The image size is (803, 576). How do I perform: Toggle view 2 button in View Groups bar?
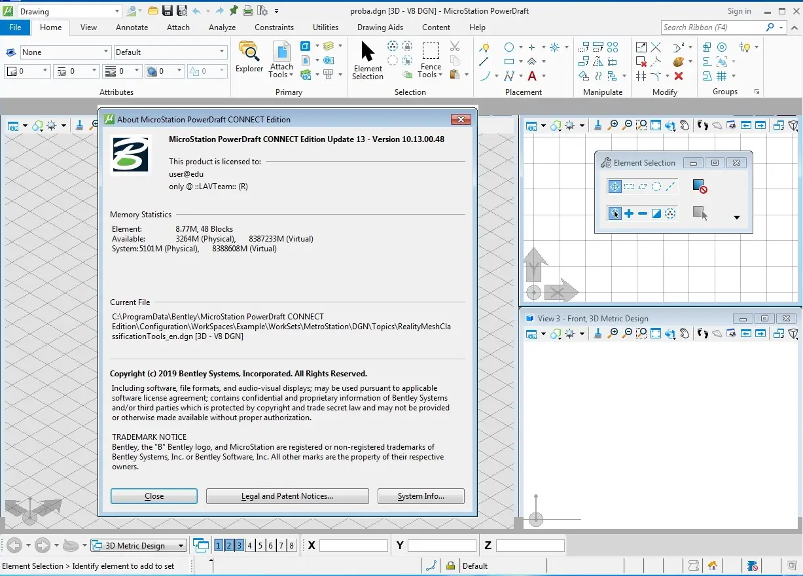[x=229, y=545]
